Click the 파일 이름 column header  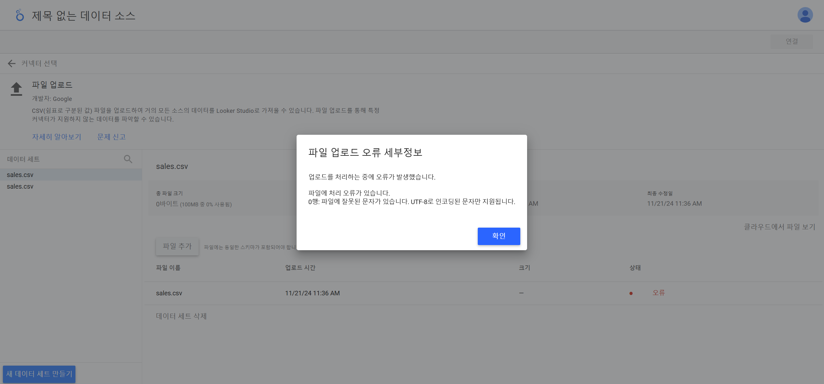(168, 268)
